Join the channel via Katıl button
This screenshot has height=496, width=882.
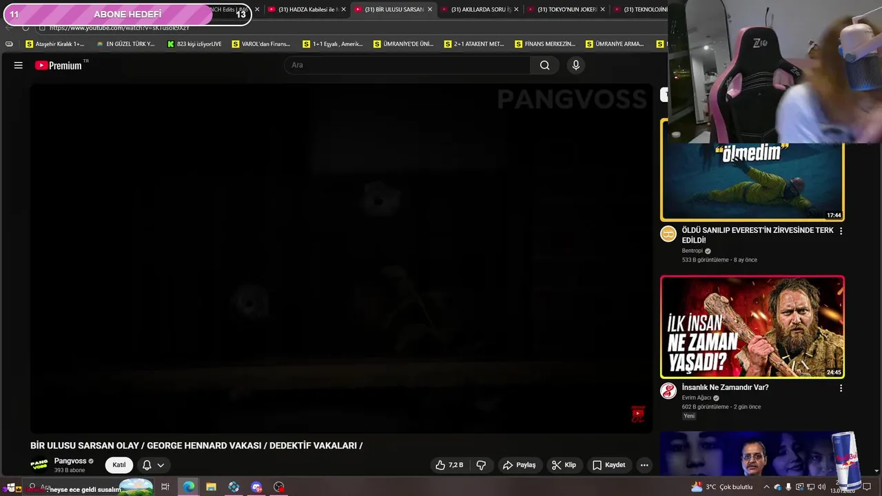119,465
